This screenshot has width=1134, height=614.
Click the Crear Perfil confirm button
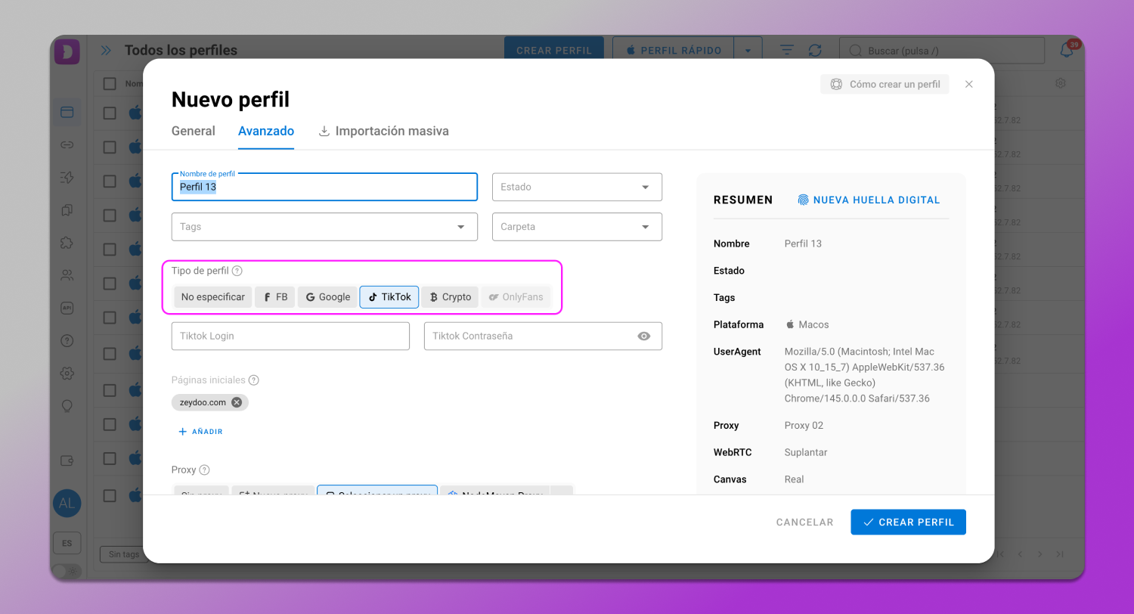tap(908, 522)
